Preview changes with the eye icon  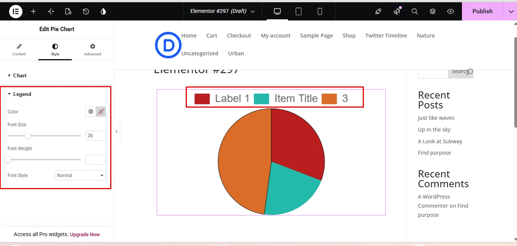[451, 11]
